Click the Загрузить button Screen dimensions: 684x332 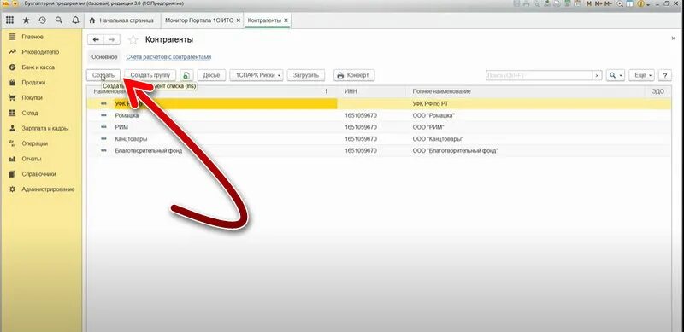(306, 75)
